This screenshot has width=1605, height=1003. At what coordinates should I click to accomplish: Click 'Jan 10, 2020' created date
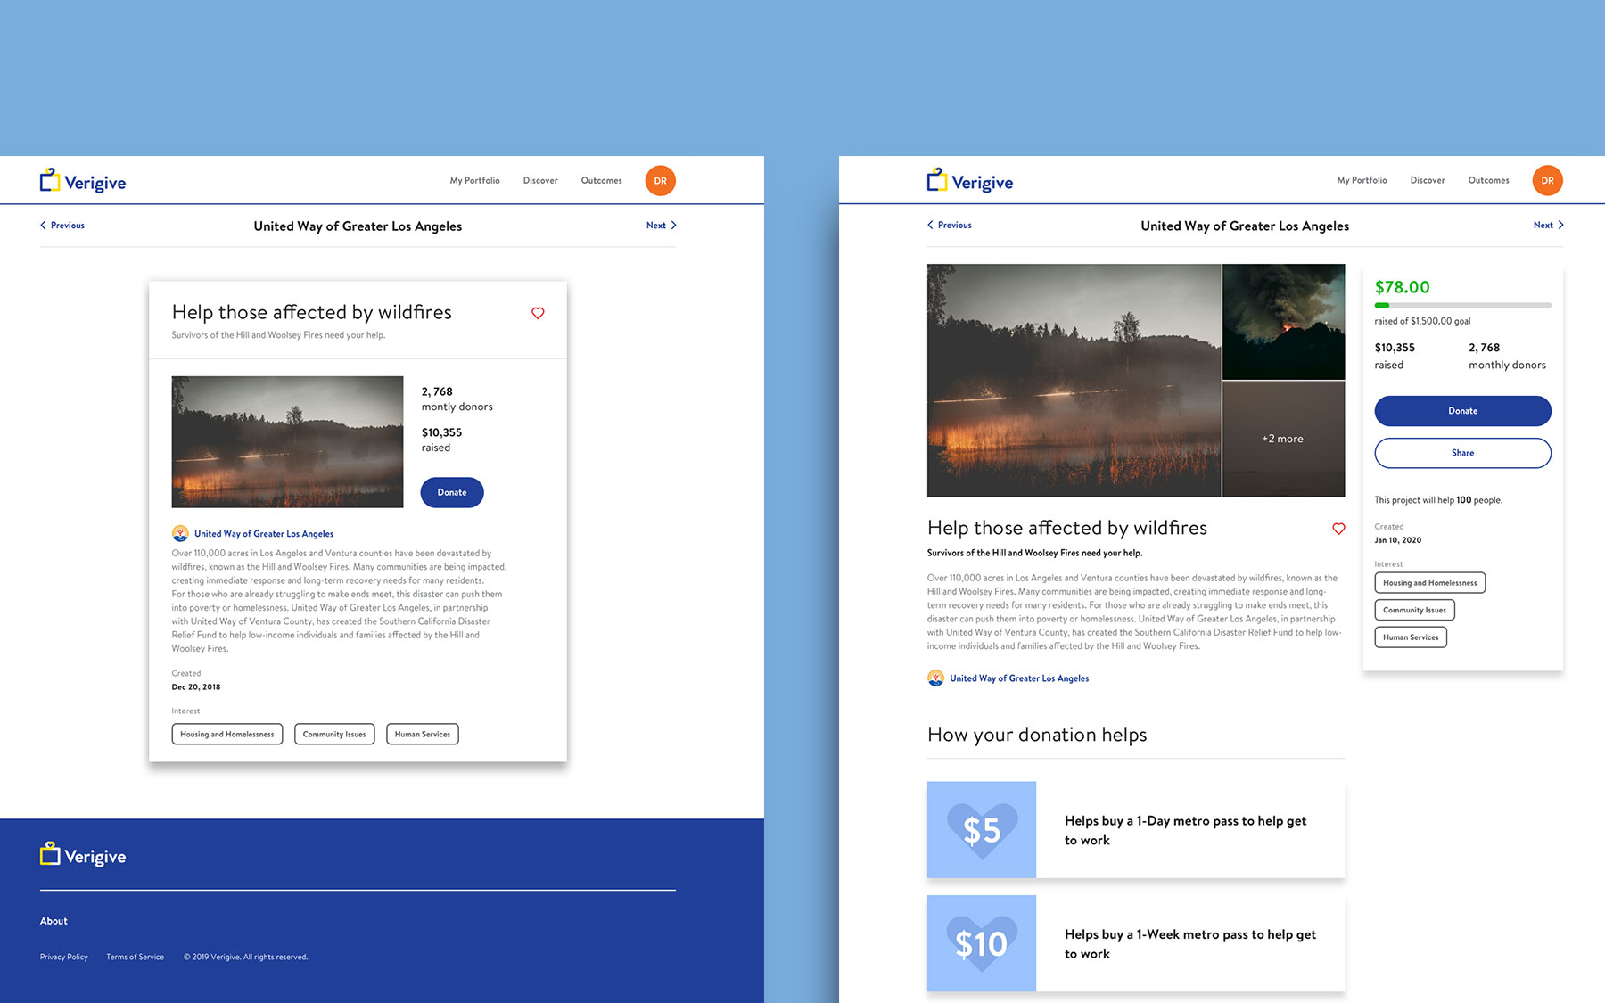pyautogui.click(x=1398, y=540)
